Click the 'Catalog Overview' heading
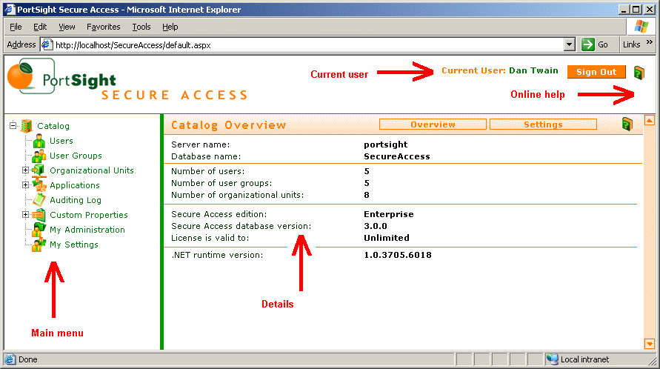This screenshot has height=369, width=660. tap(229, 125)
